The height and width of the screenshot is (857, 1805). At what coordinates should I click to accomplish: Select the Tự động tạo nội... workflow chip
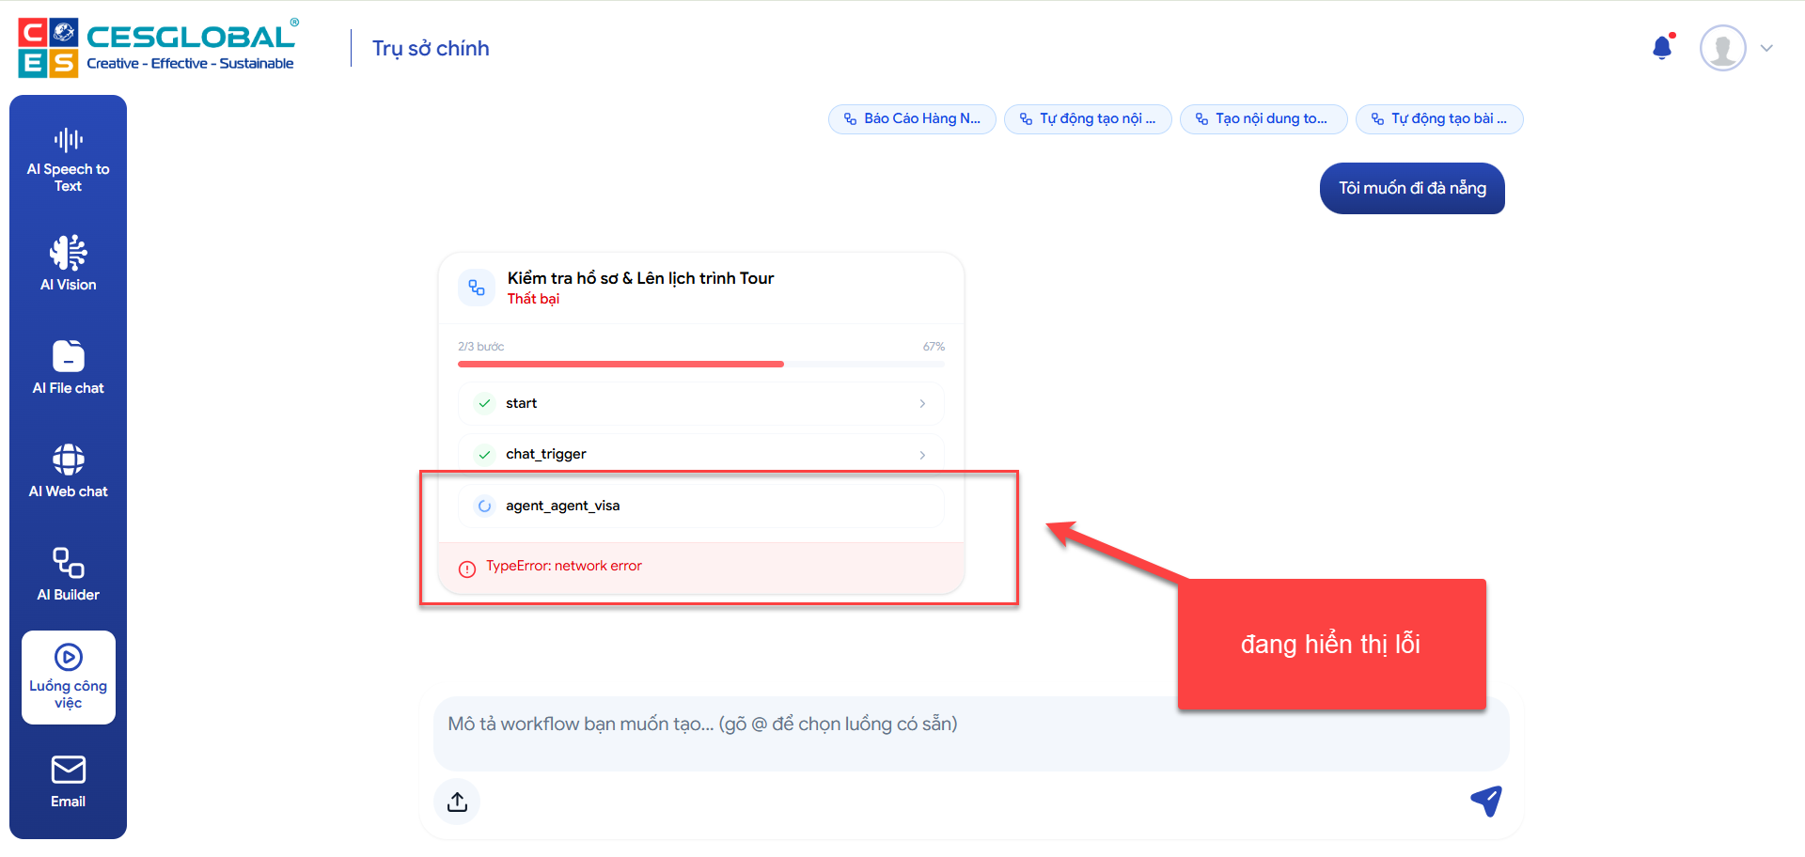point(1088,119)
